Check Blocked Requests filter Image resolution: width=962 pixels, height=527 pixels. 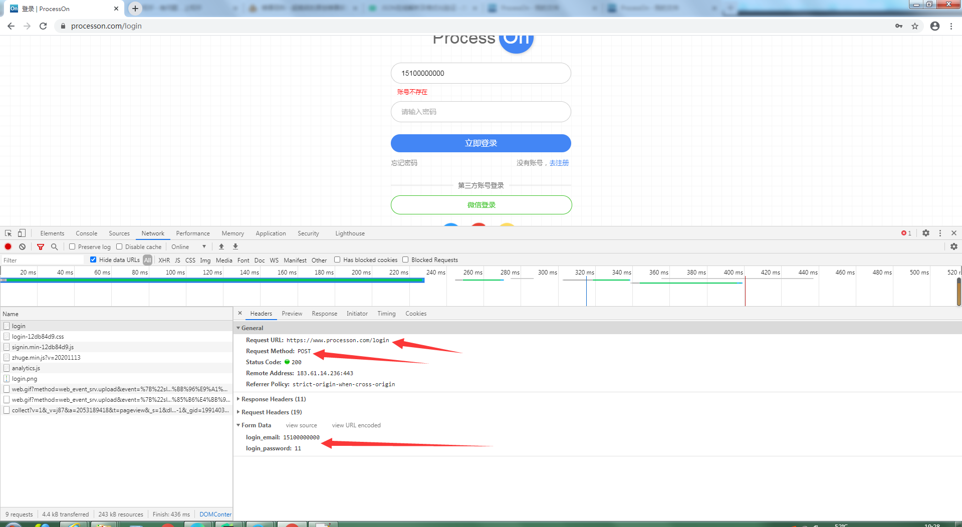click(x=405, y=259)
